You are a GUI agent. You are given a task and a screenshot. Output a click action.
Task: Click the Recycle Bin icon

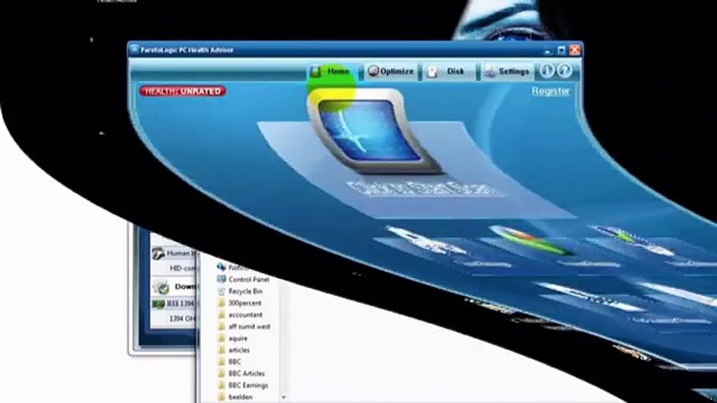coord(221,291)
